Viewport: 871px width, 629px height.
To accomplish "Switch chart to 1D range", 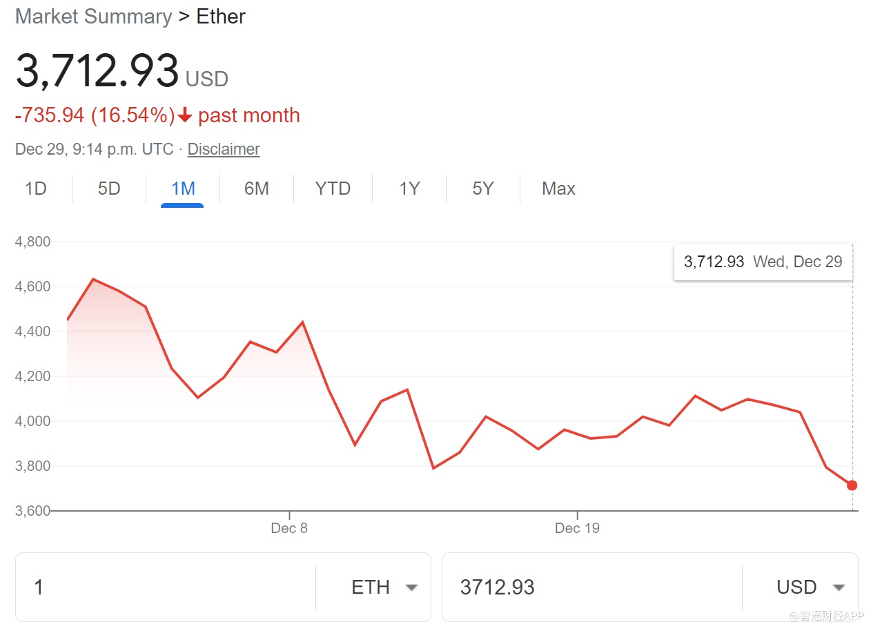I will 35,188.
